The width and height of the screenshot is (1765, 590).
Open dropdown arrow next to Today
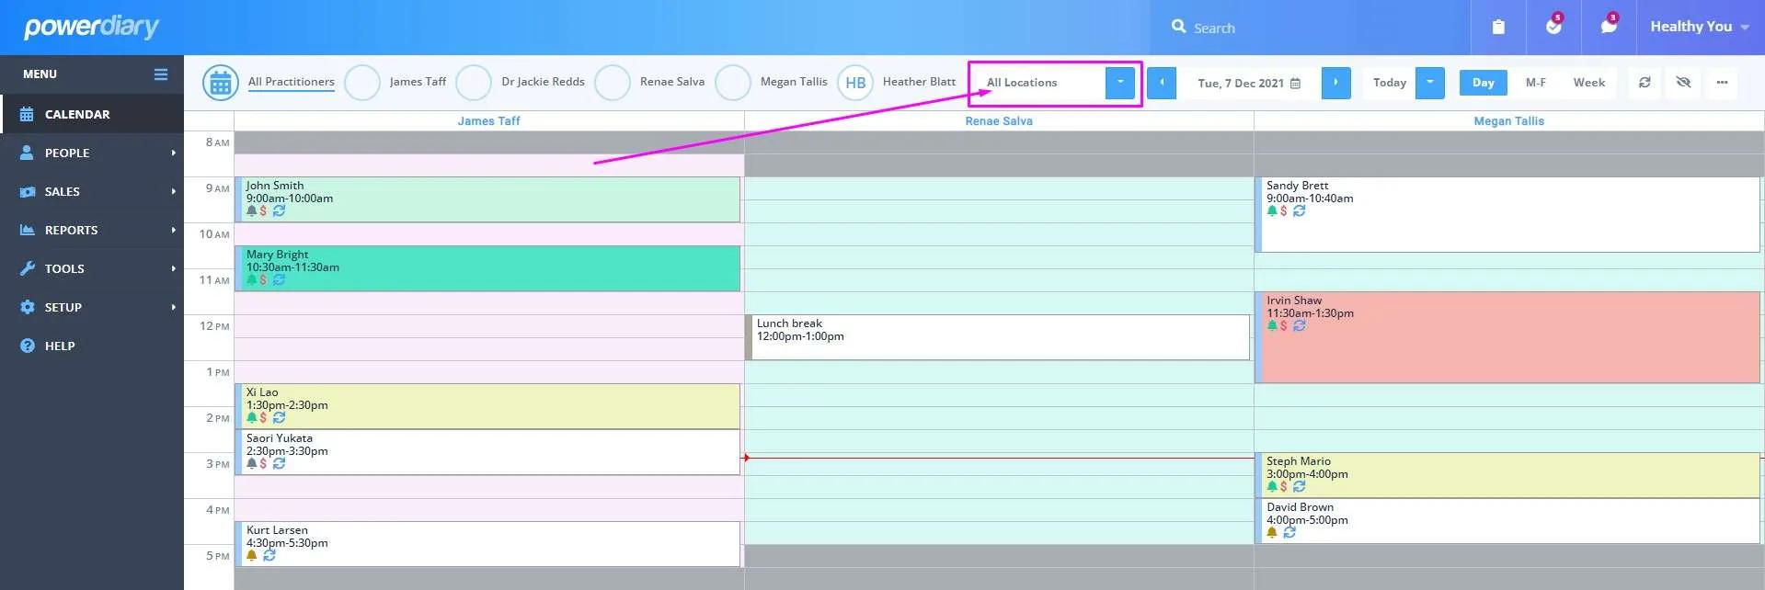point(1429,83)
